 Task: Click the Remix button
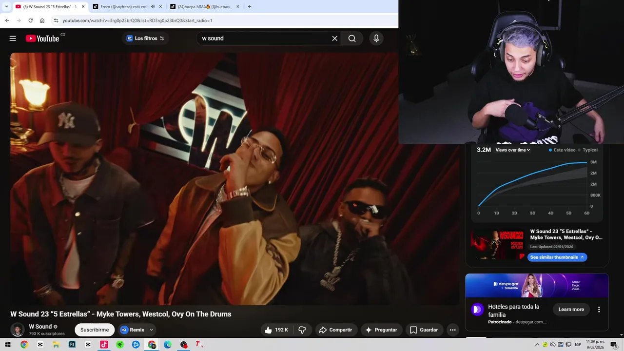coord(132,330)
